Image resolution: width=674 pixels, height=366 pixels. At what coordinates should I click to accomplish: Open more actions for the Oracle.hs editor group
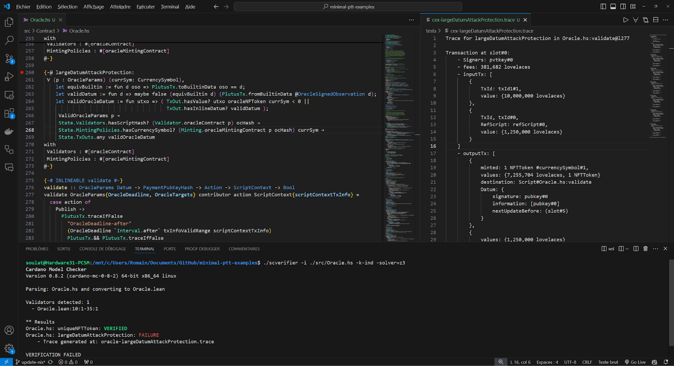click(411, 20)
